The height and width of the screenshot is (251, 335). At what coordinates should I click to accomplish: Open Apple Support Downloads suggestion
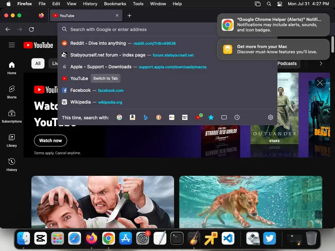pyautogui.click(x=167, y=67)
